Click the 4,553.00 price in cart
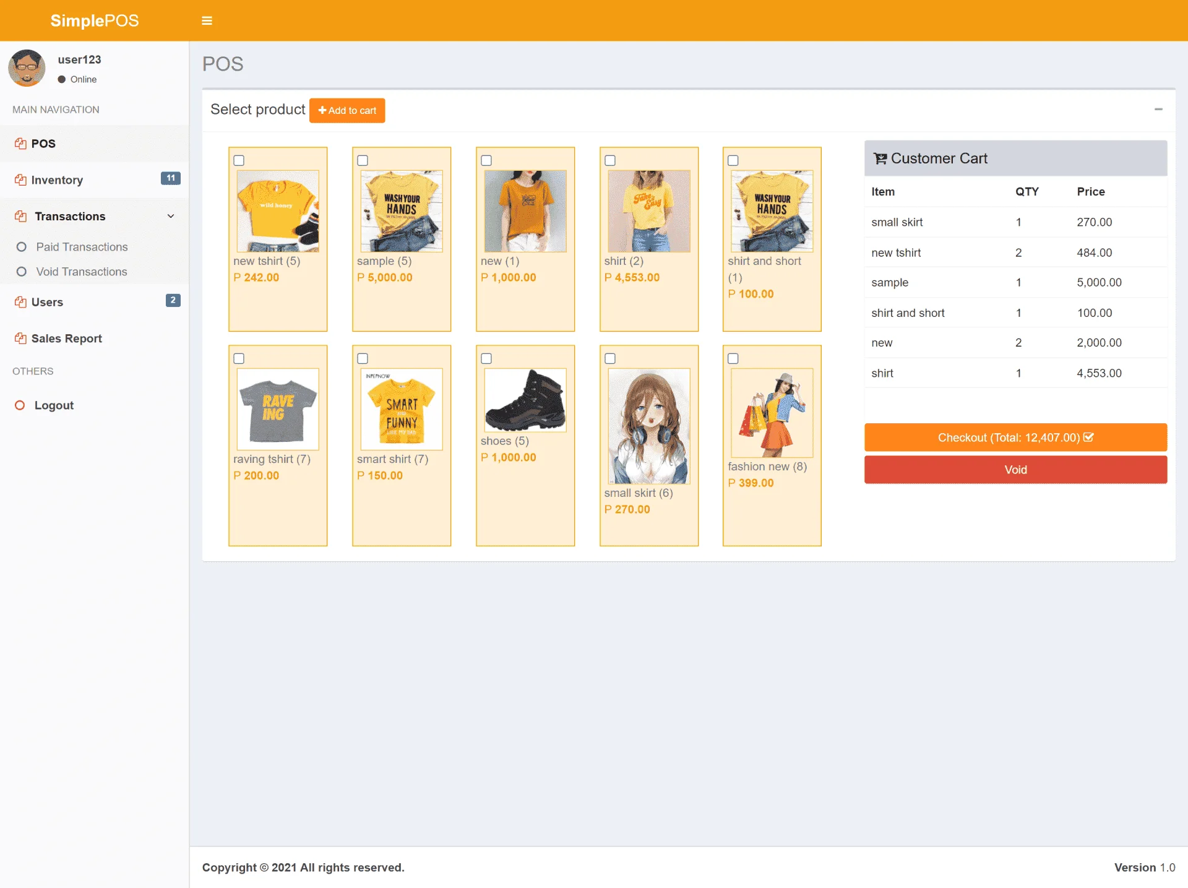The width and height of the screenshot is (1188, 888). click(x=1099, y=373)
